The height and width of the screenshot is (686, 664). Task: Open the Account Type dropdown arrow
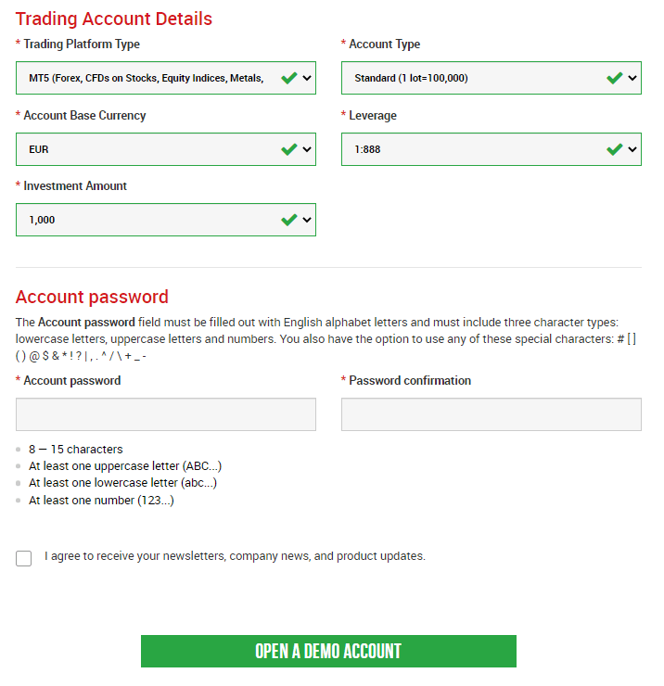pyautogui.click(x=632, y=78)
